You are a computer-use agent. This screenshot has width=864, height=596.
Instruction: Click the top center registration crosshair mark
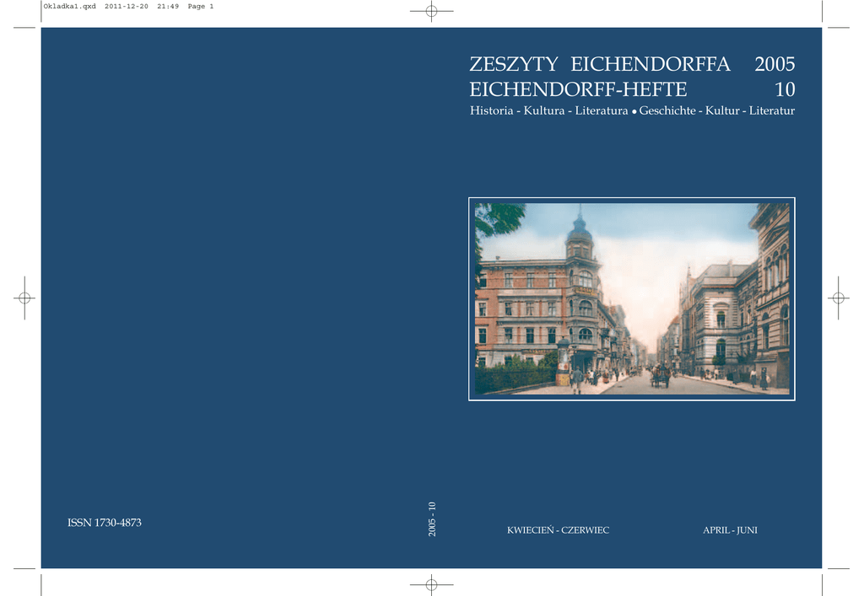(x=431, y=11)
